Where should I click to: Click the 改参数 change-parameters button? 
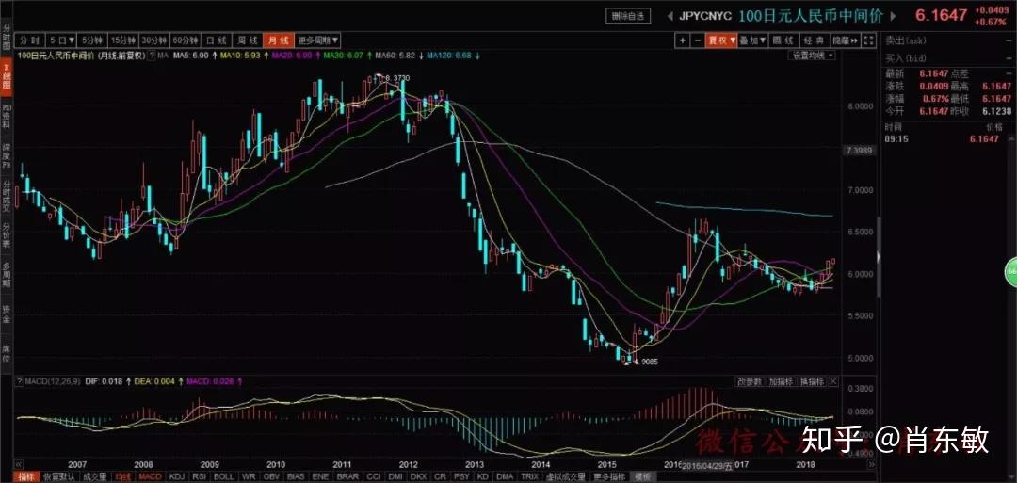[x=750, y=381]
